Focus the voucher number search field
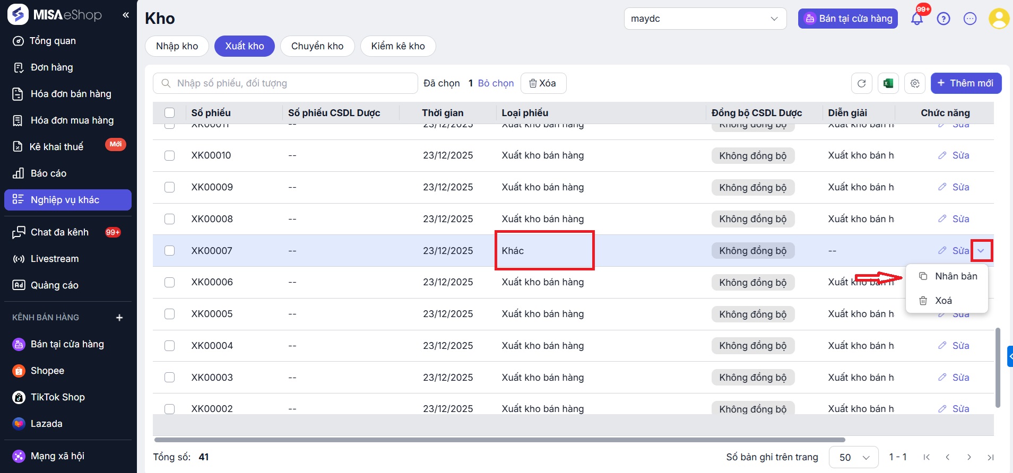This screenshot has width=1013, height=473. click(285, 83)
